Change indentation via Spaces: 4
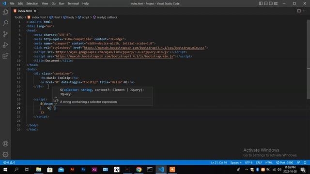The height and width of the screenshot is (174, 310). click(236, 162)
